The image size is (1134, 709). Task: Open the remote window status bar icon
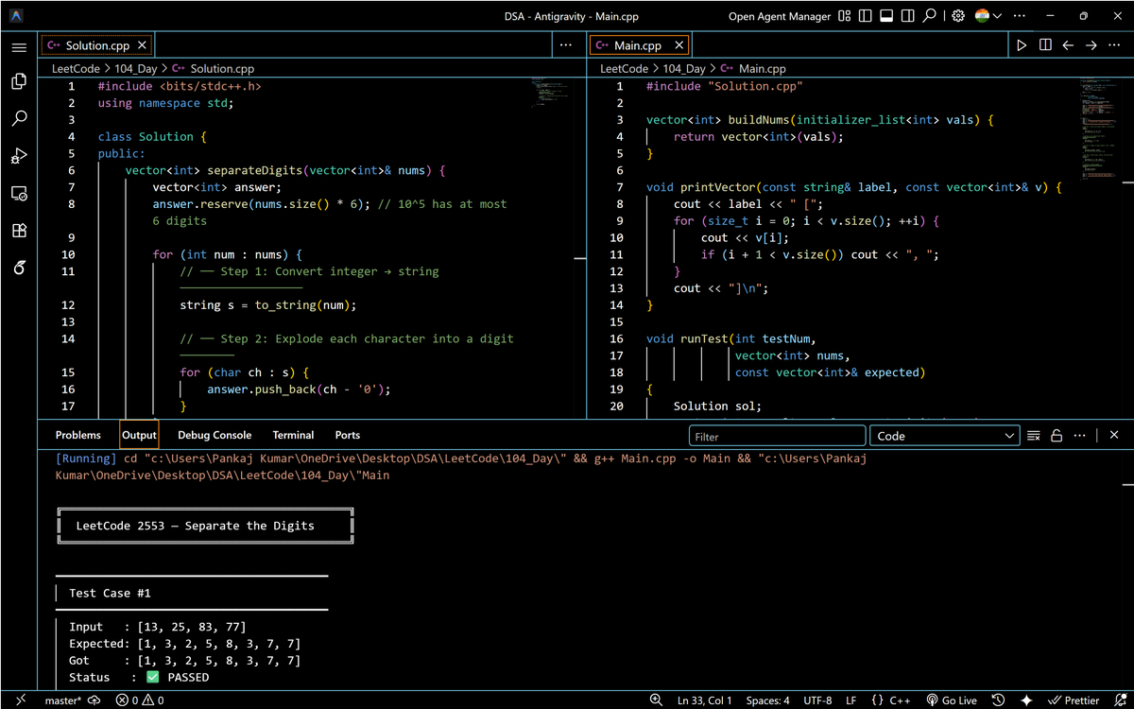tap(19, 700)
